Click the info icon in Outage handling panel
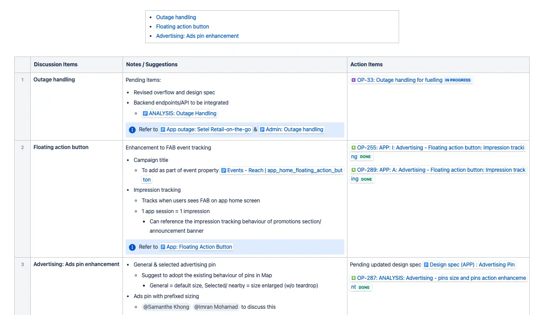The image size is (539, 315). point(132,130)
